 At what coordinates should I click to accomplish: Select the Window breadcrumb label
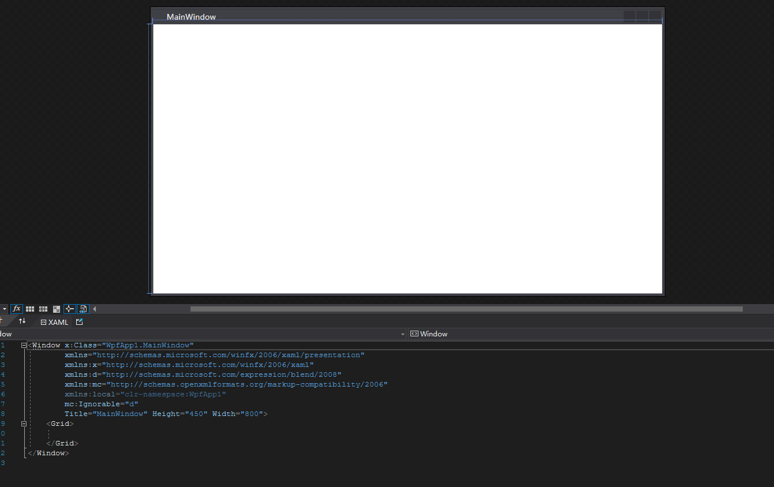click(x=434, y=334)
